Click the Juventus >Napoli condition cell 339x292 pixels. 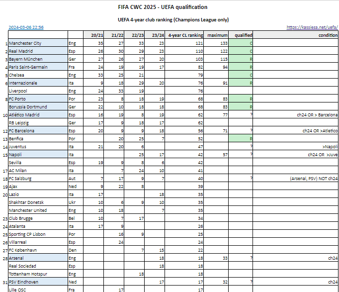pos(295,147)
